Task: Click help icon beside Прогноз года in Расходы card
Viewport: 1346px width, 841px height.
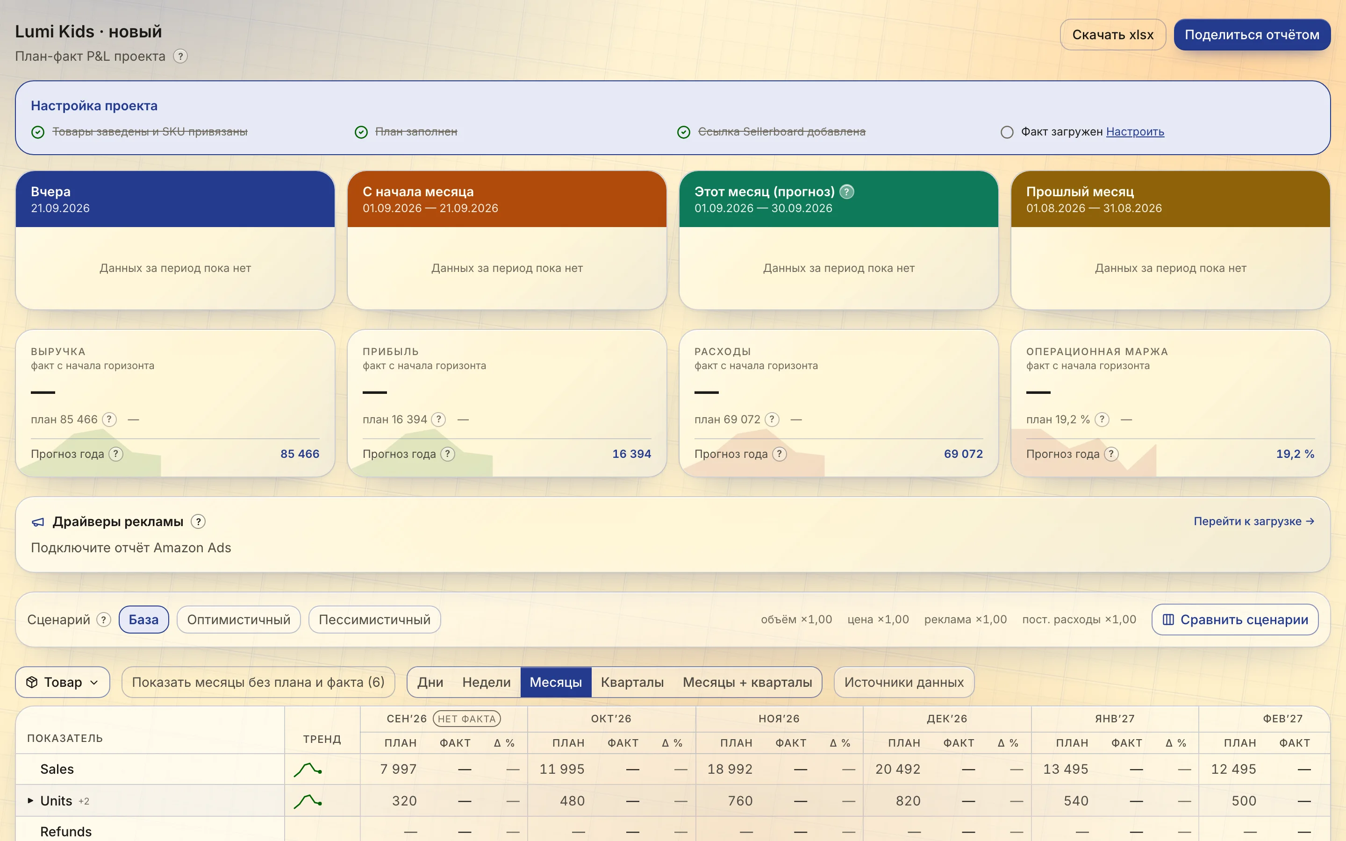Action: [779, 454]
